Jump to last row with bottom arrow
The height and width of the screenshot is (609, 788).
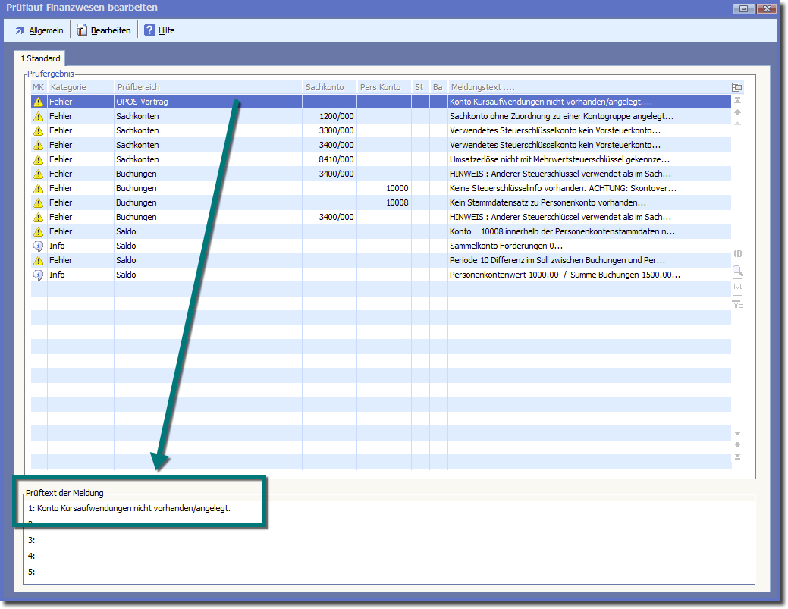point(737,457)
